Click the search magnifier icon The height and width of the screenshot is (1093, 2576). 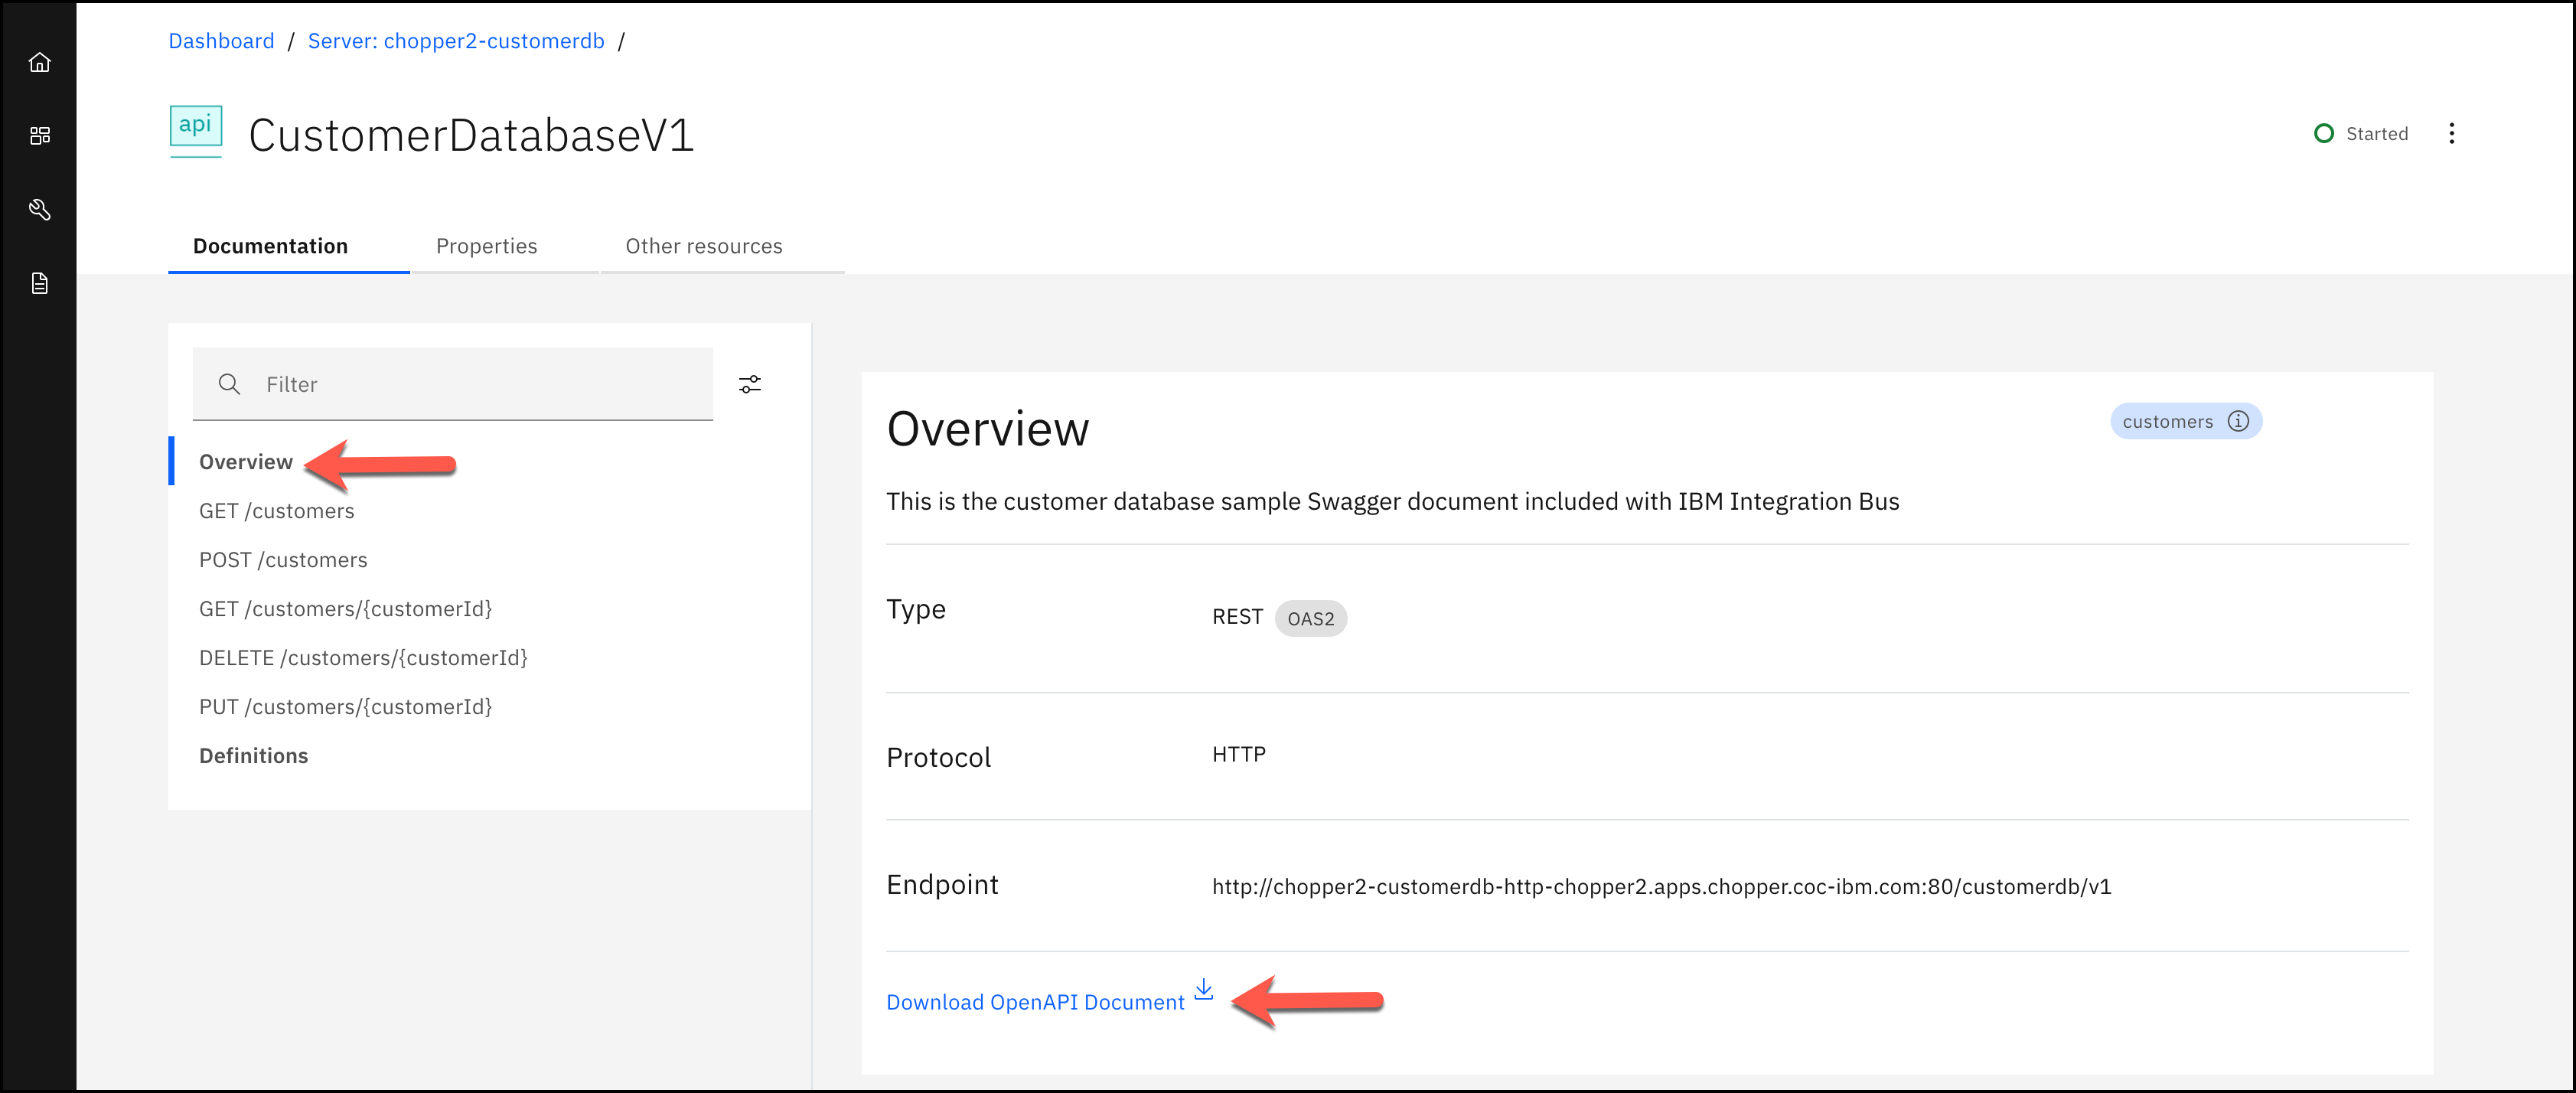[x=229, y=384]
